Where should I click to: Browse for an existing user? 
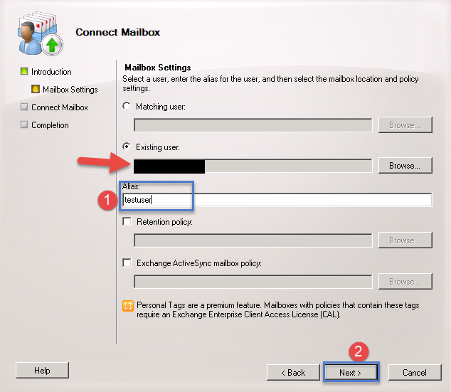pos(404,166)
